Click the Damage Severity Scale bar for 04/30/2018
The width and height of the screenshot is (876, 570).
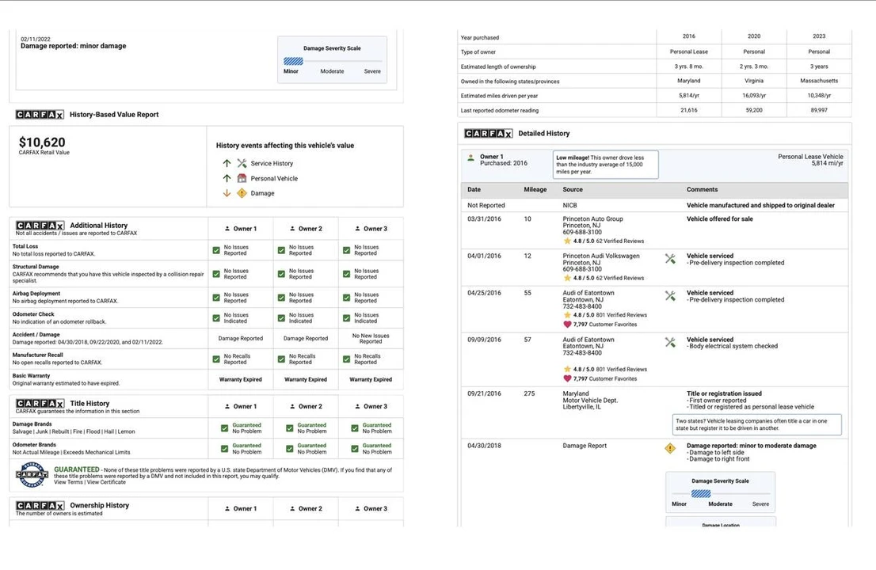click(720, 493)
